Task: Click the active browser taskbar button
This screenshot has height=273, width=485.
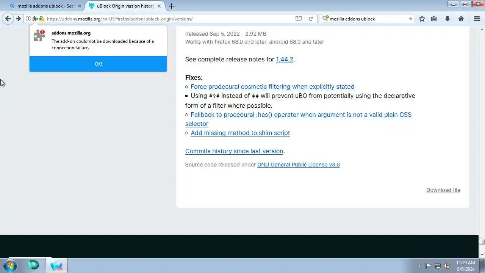Action: point(56,265)
